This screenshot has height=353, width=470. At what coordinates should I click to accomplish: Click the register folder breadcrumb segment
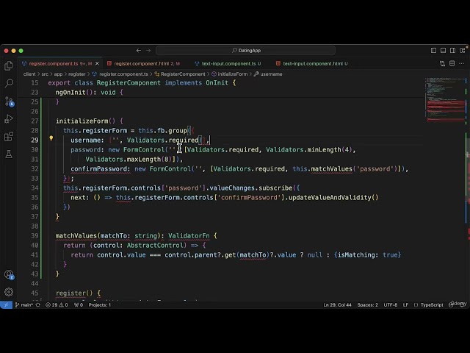click(x=76, y=74)
